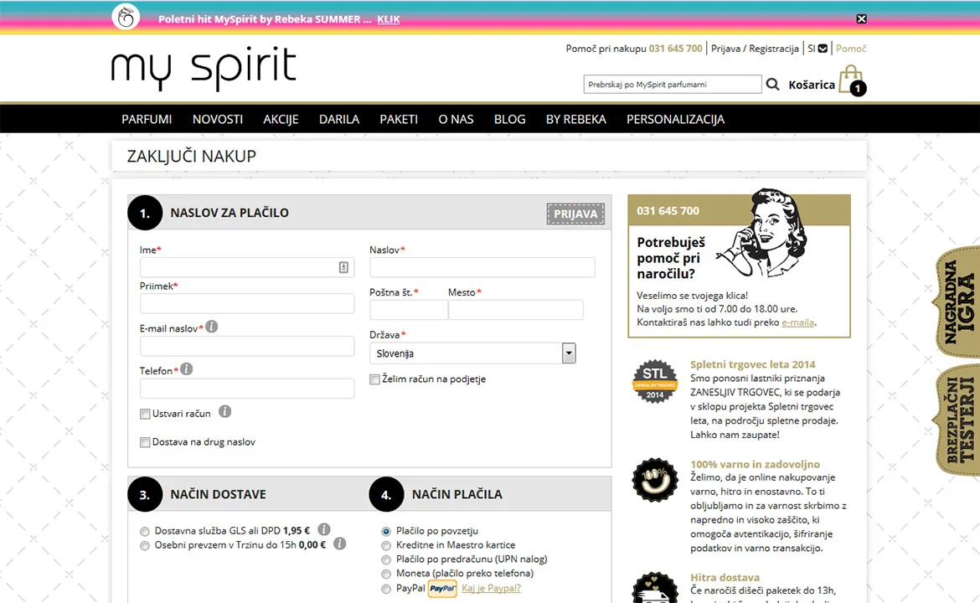Screen dimensions: 980x603
Task: Focus the Naslov input field
Action: pyautogui.click(x=482, y=267)
